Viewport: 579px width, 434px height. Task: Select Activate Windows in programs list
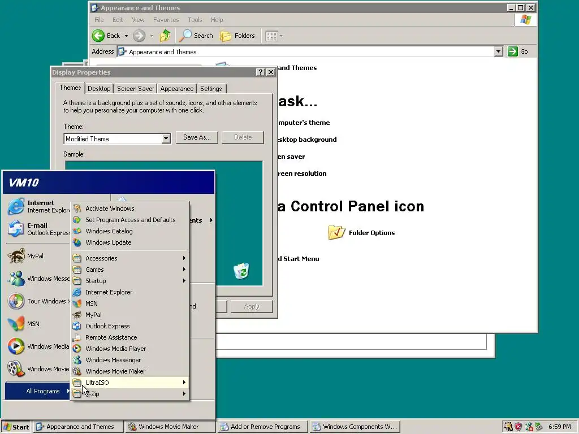[x=130, y=209]
